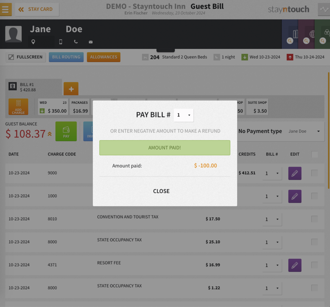
Task: Check the box for charge code 8010
Action: [315, 219]
